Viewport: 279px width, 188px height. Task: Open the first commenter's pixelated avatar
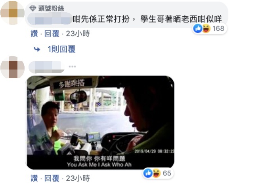pos(12,13)
